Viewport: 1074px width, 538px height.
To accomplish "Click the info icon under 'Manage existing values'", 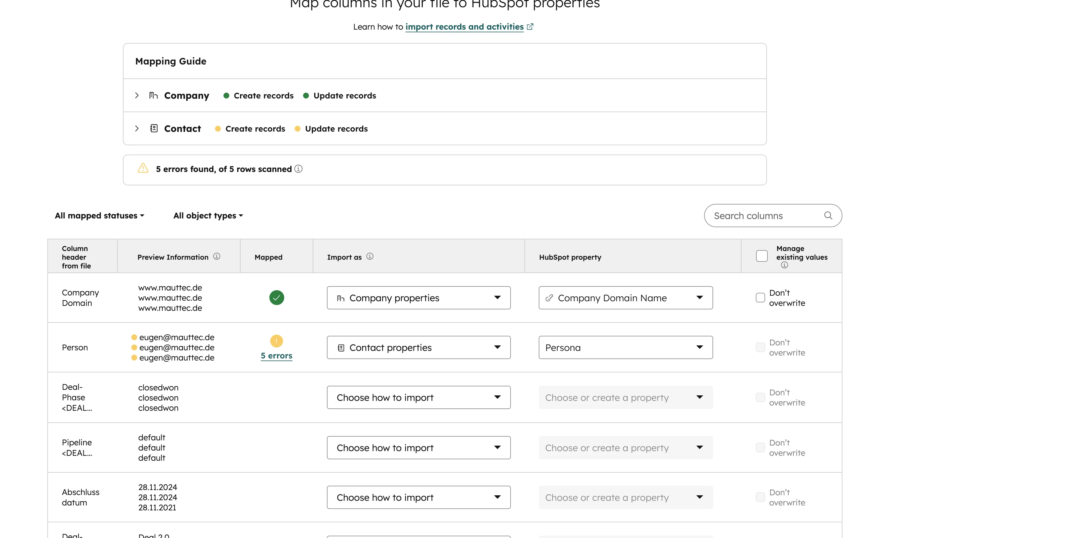I will (x=784, y=265).
